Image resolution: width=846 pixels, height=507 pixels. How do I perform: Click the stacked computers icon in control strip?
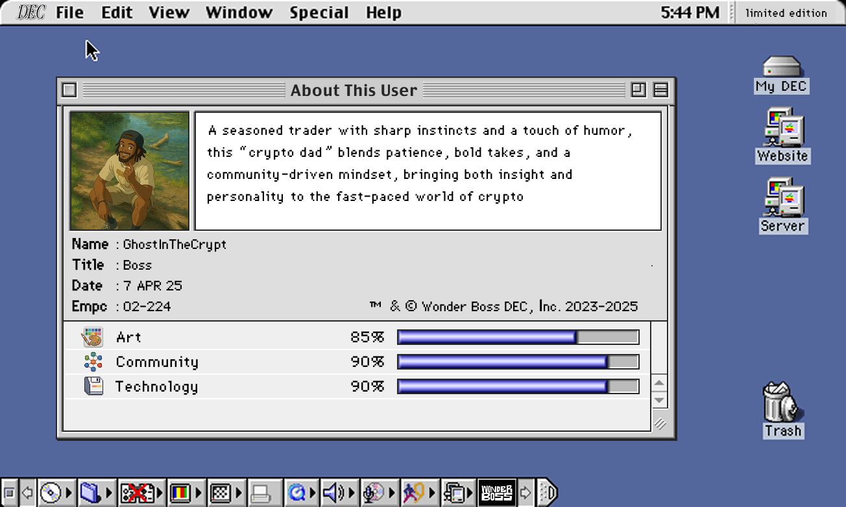pyautogui.click(x=456, y=493)
